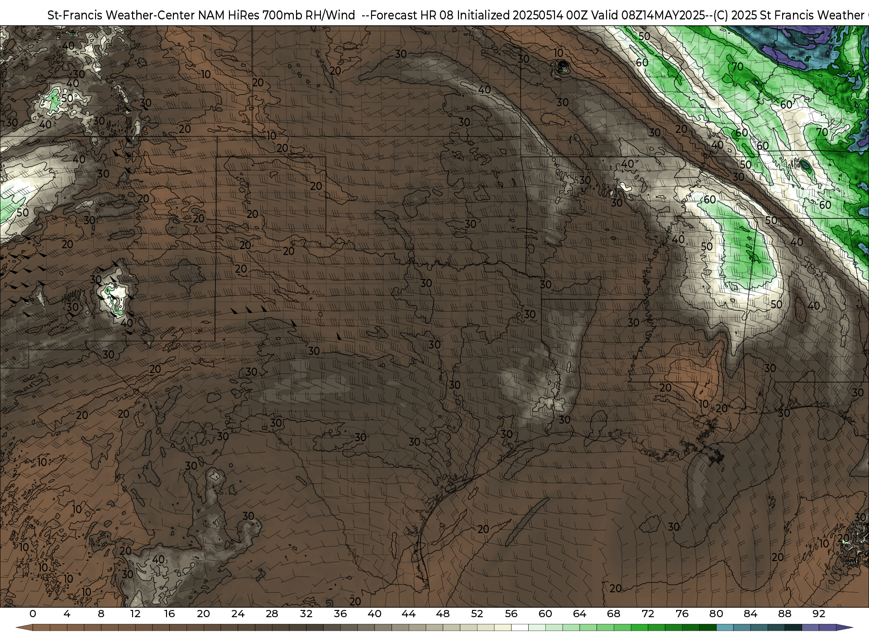Viewport: 869px width, 633px height.
Task: Select colorbar tick label 4
Action: (x=67, y=614)
